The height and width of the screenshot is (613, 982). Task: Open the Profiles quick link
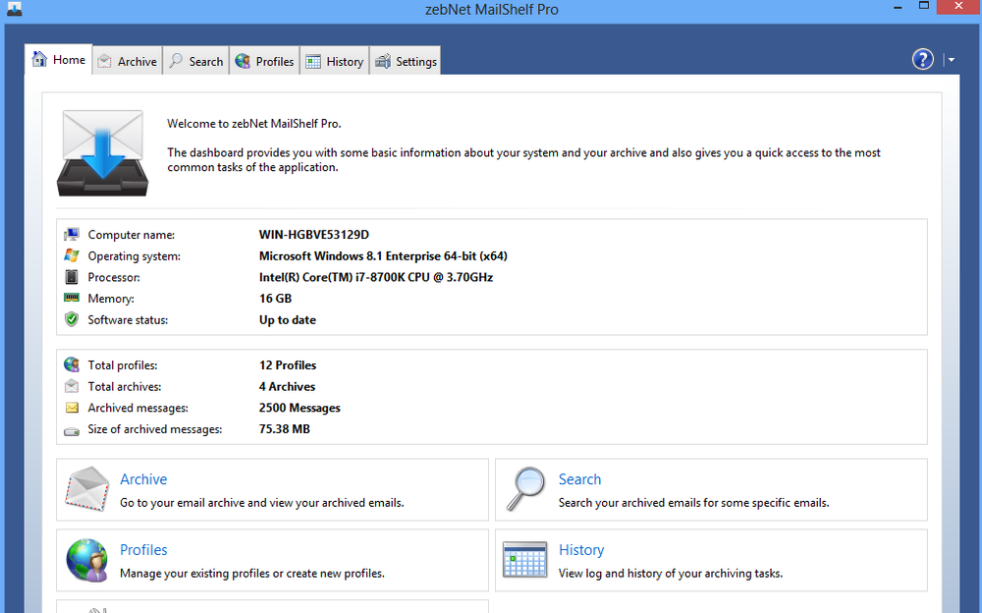click(x=143, y=550)
